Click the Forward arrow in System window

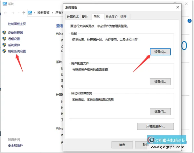pos(13,13)
